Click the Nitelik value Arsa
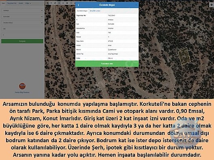 (x=109, y=45)
